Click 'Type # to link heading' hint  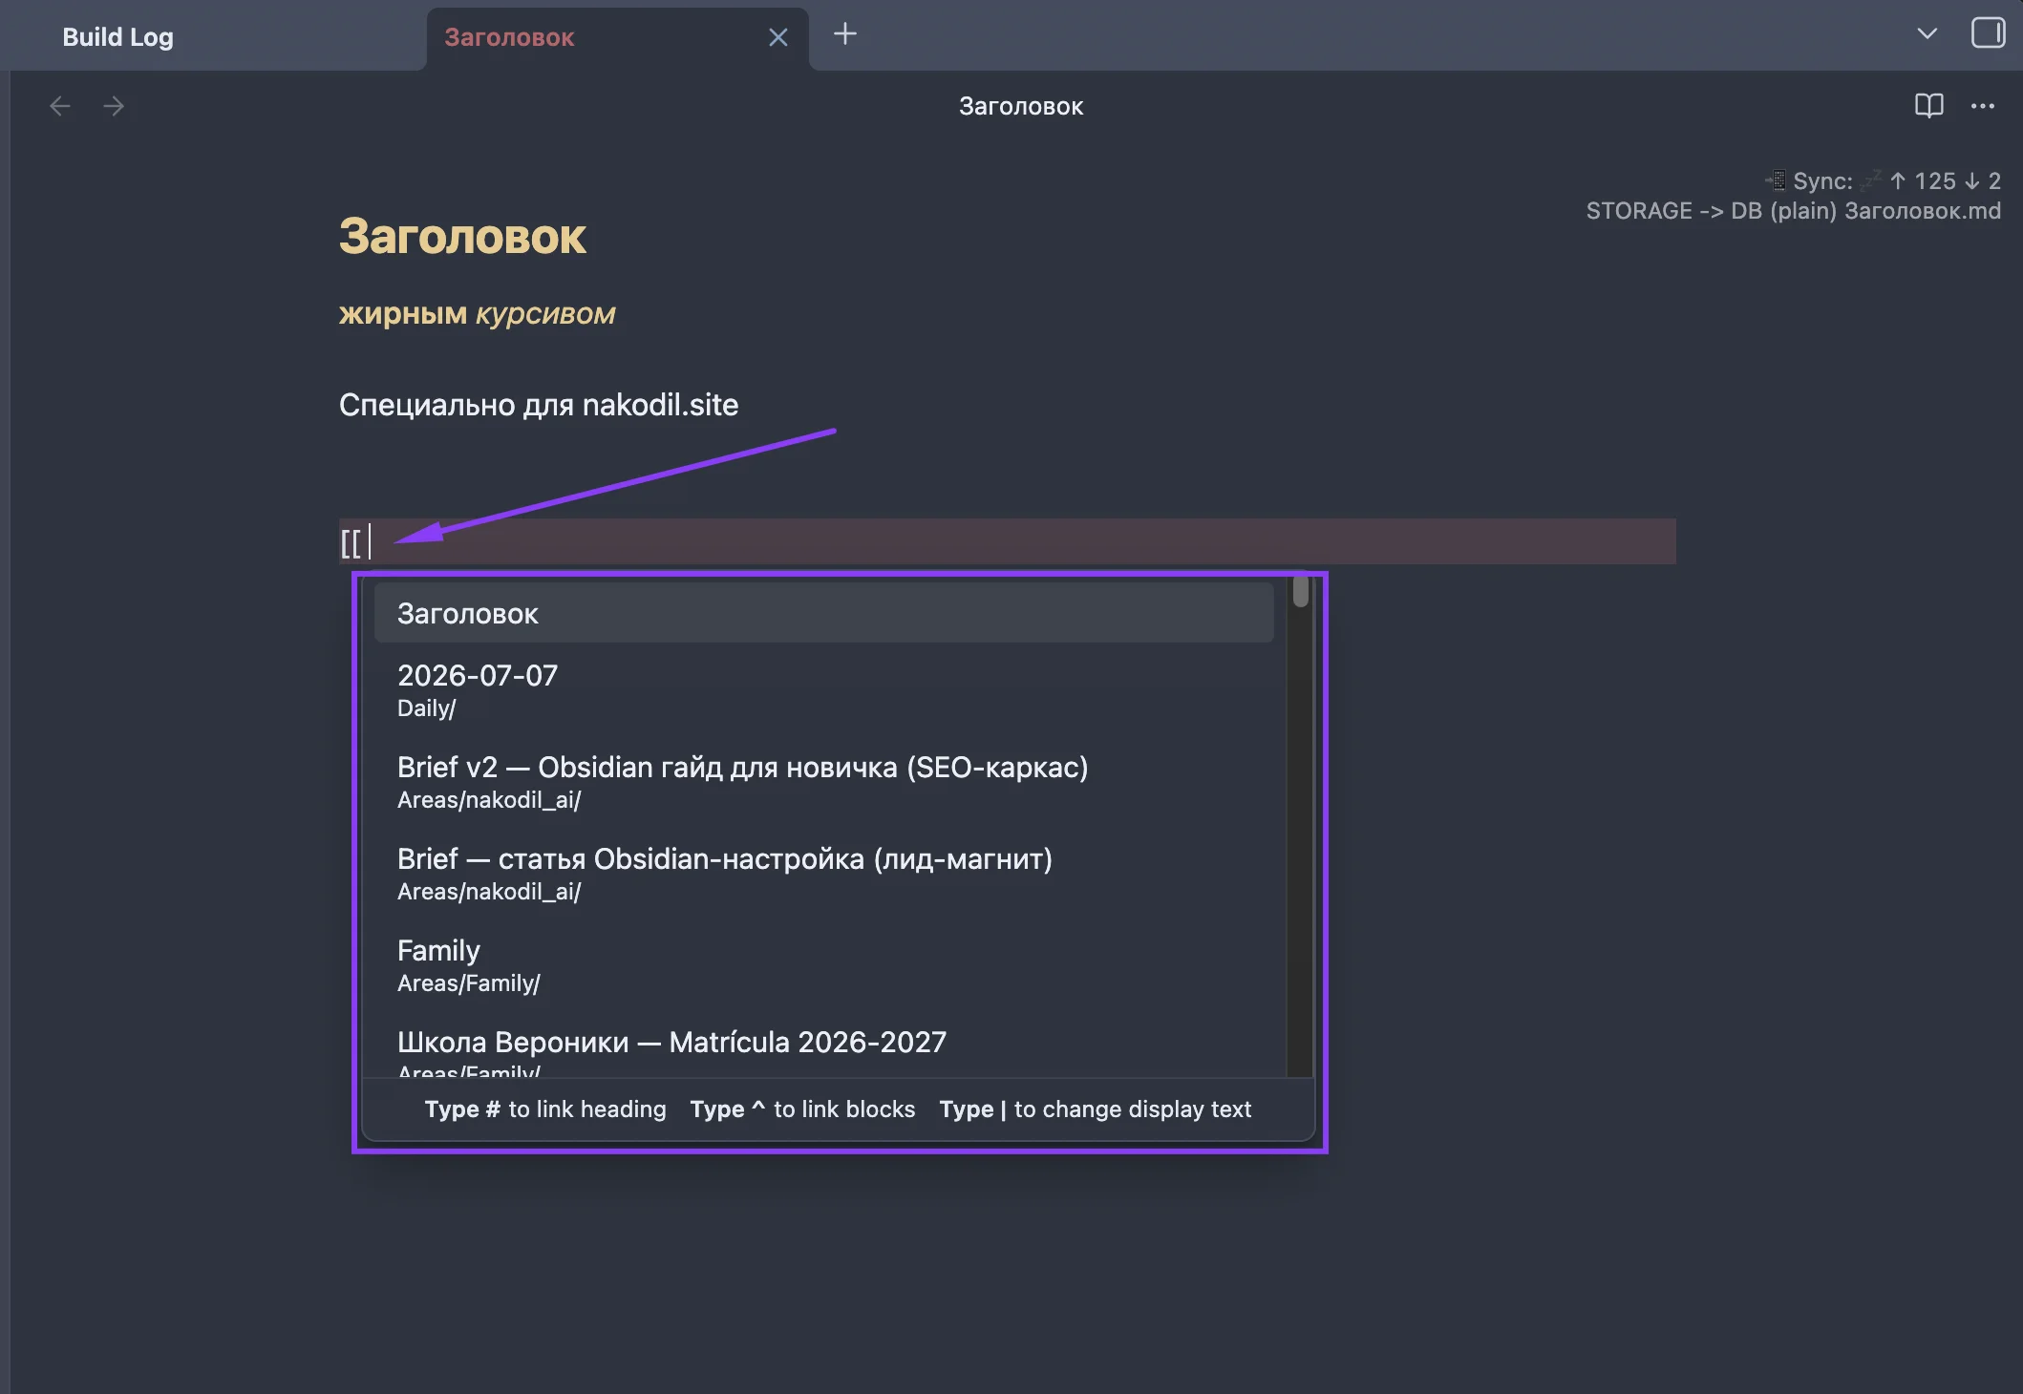click(x=545, y=1109)
